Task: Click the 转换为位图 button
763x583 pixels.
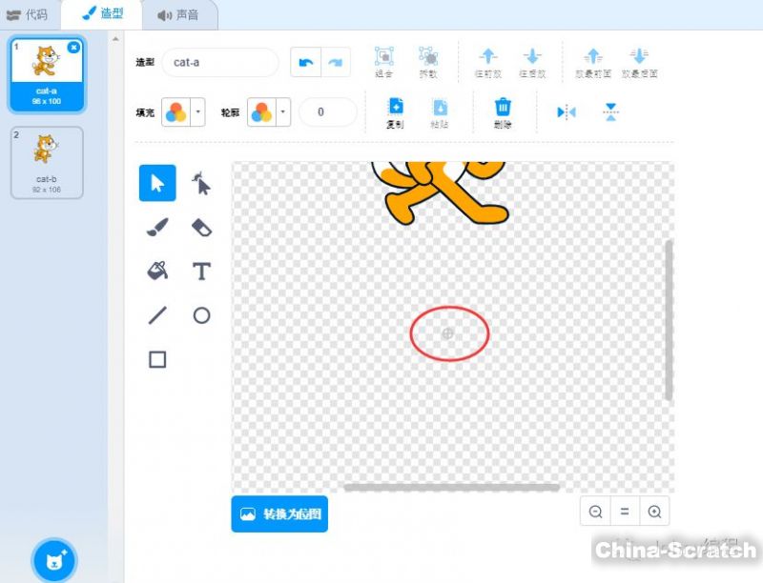Action: click(x=279, y=513)
